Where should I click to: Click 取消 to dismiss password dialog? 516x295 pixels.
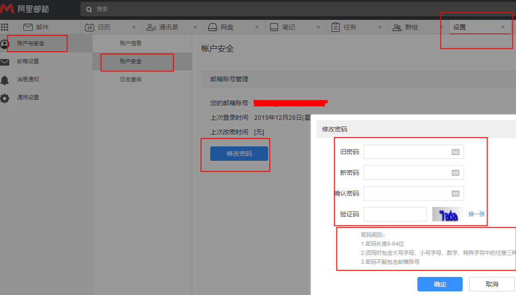(x=492, y=284)
